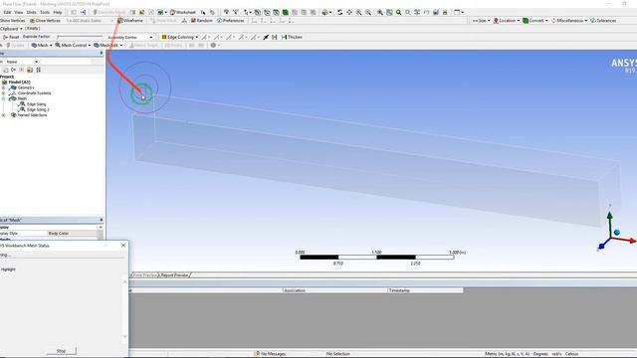Open the Tools menu
Screen dimensions: 637x358
point(45,12)
